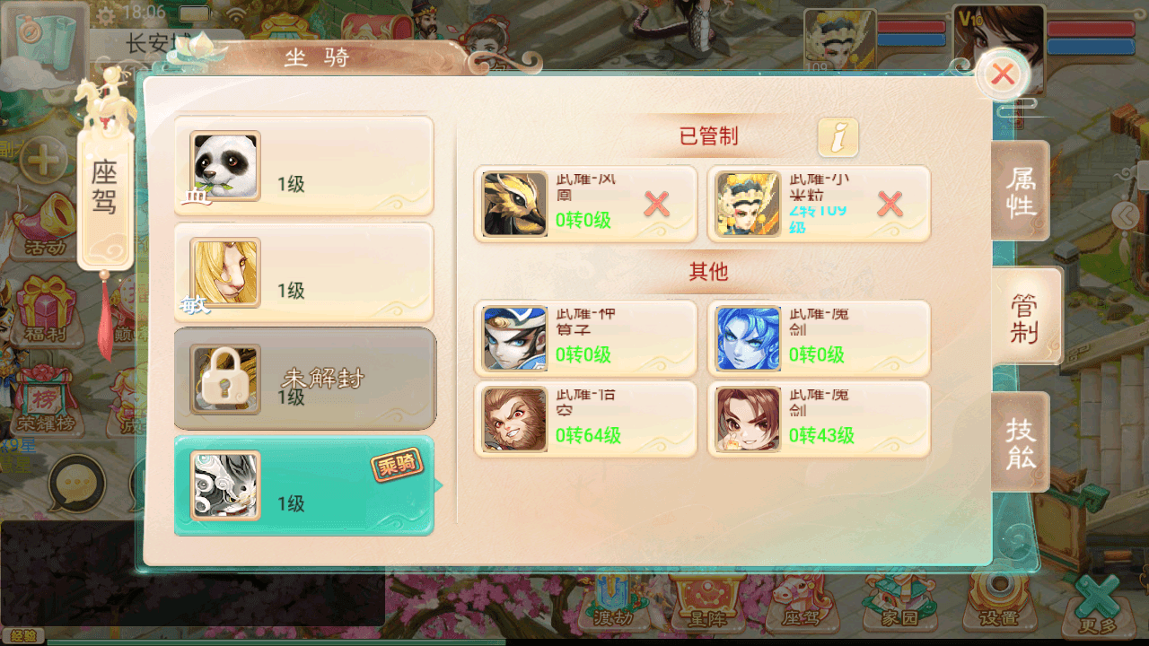Tap the 乘骑 ride badge
The image size is (1149, 646).
(398, 467)
